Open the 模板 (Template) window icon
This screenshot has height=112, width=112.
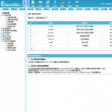(x=48, y=2)
